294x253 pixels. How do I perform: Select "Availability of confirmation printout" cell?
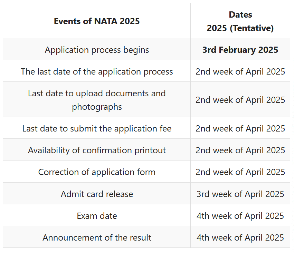(x=97, y=150)
